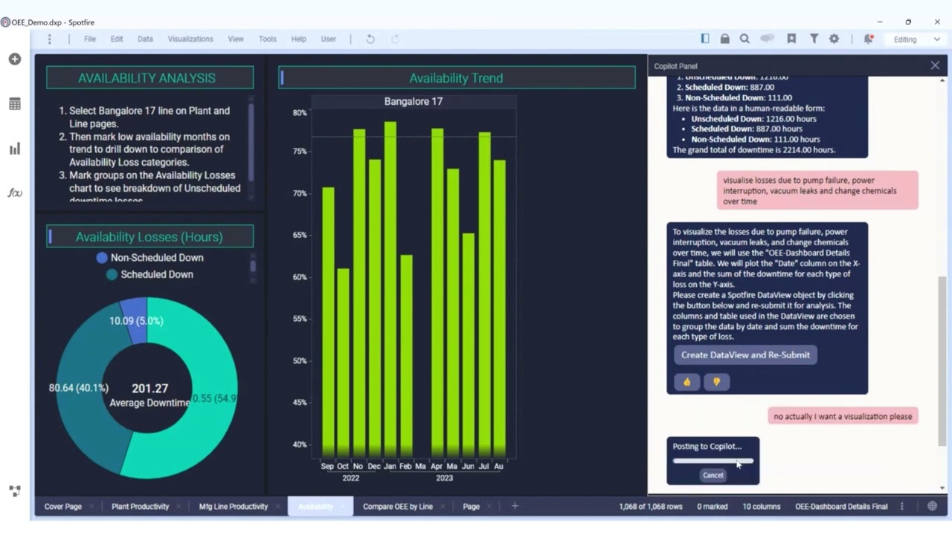The image size is (952, 535).
Task: Give thumbs up on the Copilot response
Action: pos(686,381)
